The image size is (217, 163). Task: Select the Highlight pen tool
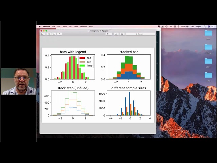(107, 34)
